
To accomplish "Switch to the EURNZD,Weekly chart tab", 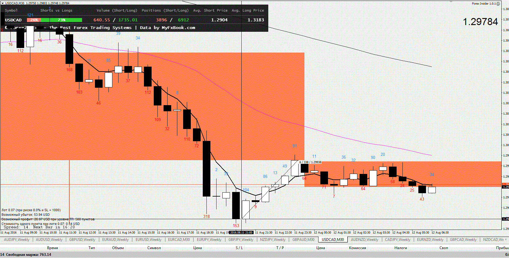I will click(430, 240).
